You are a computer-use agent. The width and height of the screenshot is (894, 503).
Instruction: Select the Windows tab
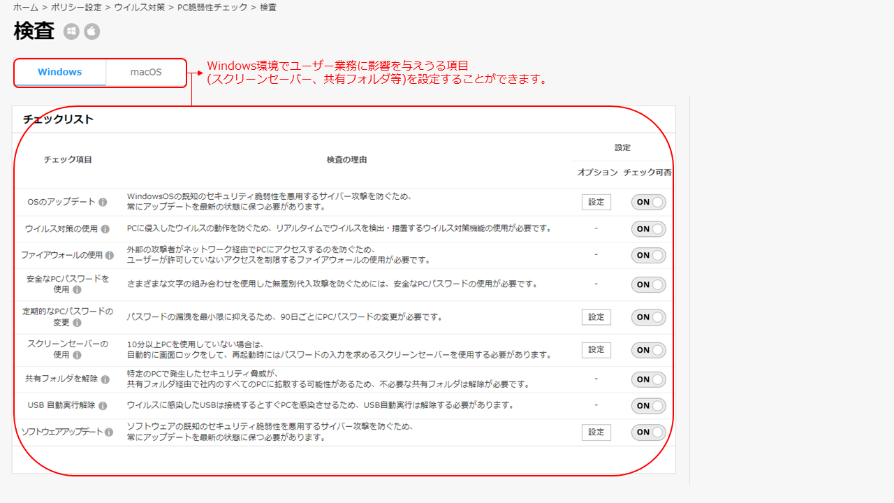(x=60, y=73)
